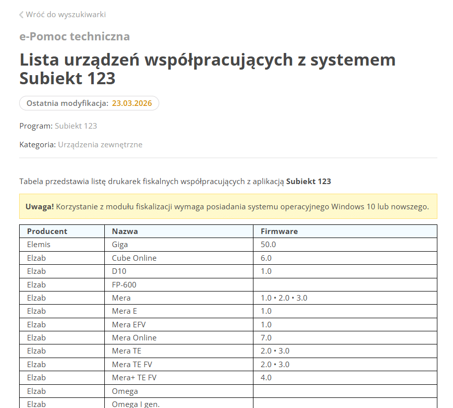The height and width of the screenshot is (408, 453).
Task: Select the 'Giga' name cell
Action: point(179,245)
